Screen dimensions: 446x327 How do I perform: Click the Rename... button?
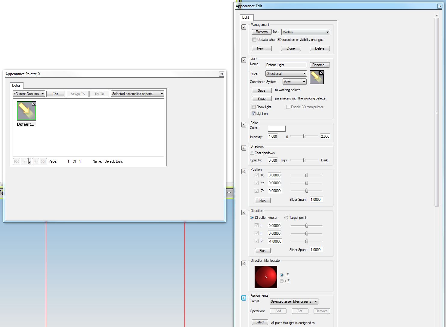[320, 65]
